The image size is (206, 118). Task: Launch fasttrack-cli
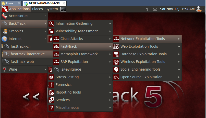click(x=28, y=47)
